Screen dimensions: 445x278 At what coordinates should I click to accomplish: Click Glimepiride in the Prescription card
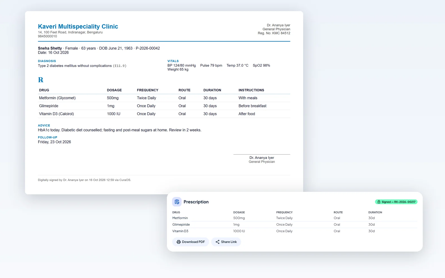(x=181, y=225)
